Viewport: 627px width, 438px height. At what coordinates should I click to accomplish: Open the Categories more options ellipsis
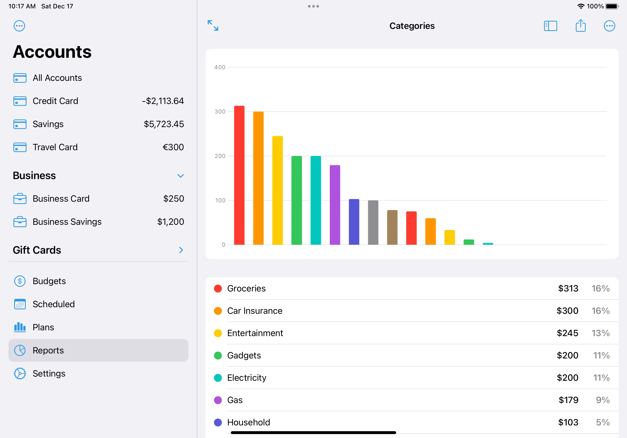coord(609,26)
